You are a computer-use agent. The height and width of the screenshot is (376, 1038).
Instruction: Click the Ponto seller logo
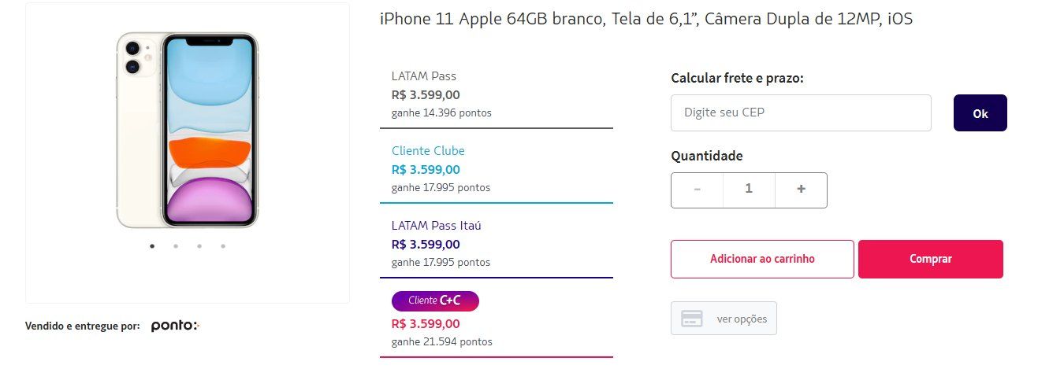point(175,326)
